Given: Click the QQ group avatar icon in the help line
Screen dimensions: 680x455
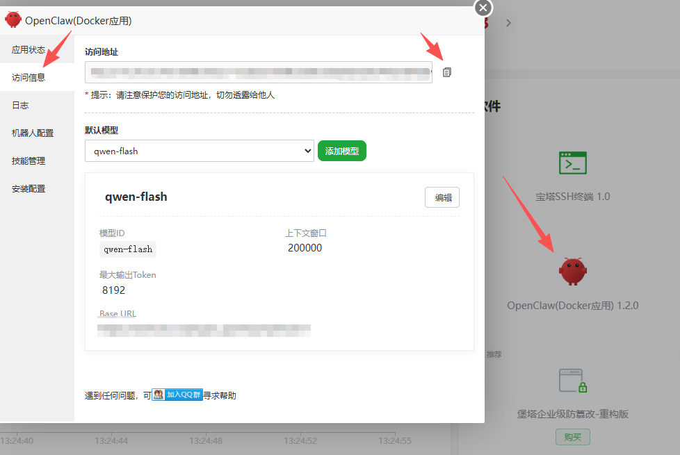Looking at the screenshot, I should 159,395.
